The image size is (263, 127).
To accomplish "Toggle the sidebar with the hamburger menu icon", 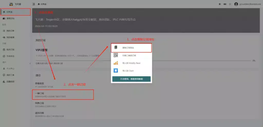I will tap(34, 4).
